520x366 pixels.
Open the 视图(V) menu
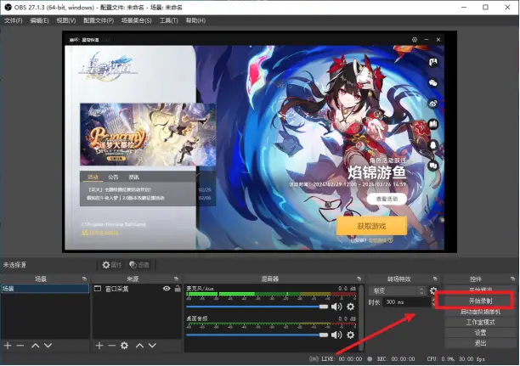pos(66,20)
